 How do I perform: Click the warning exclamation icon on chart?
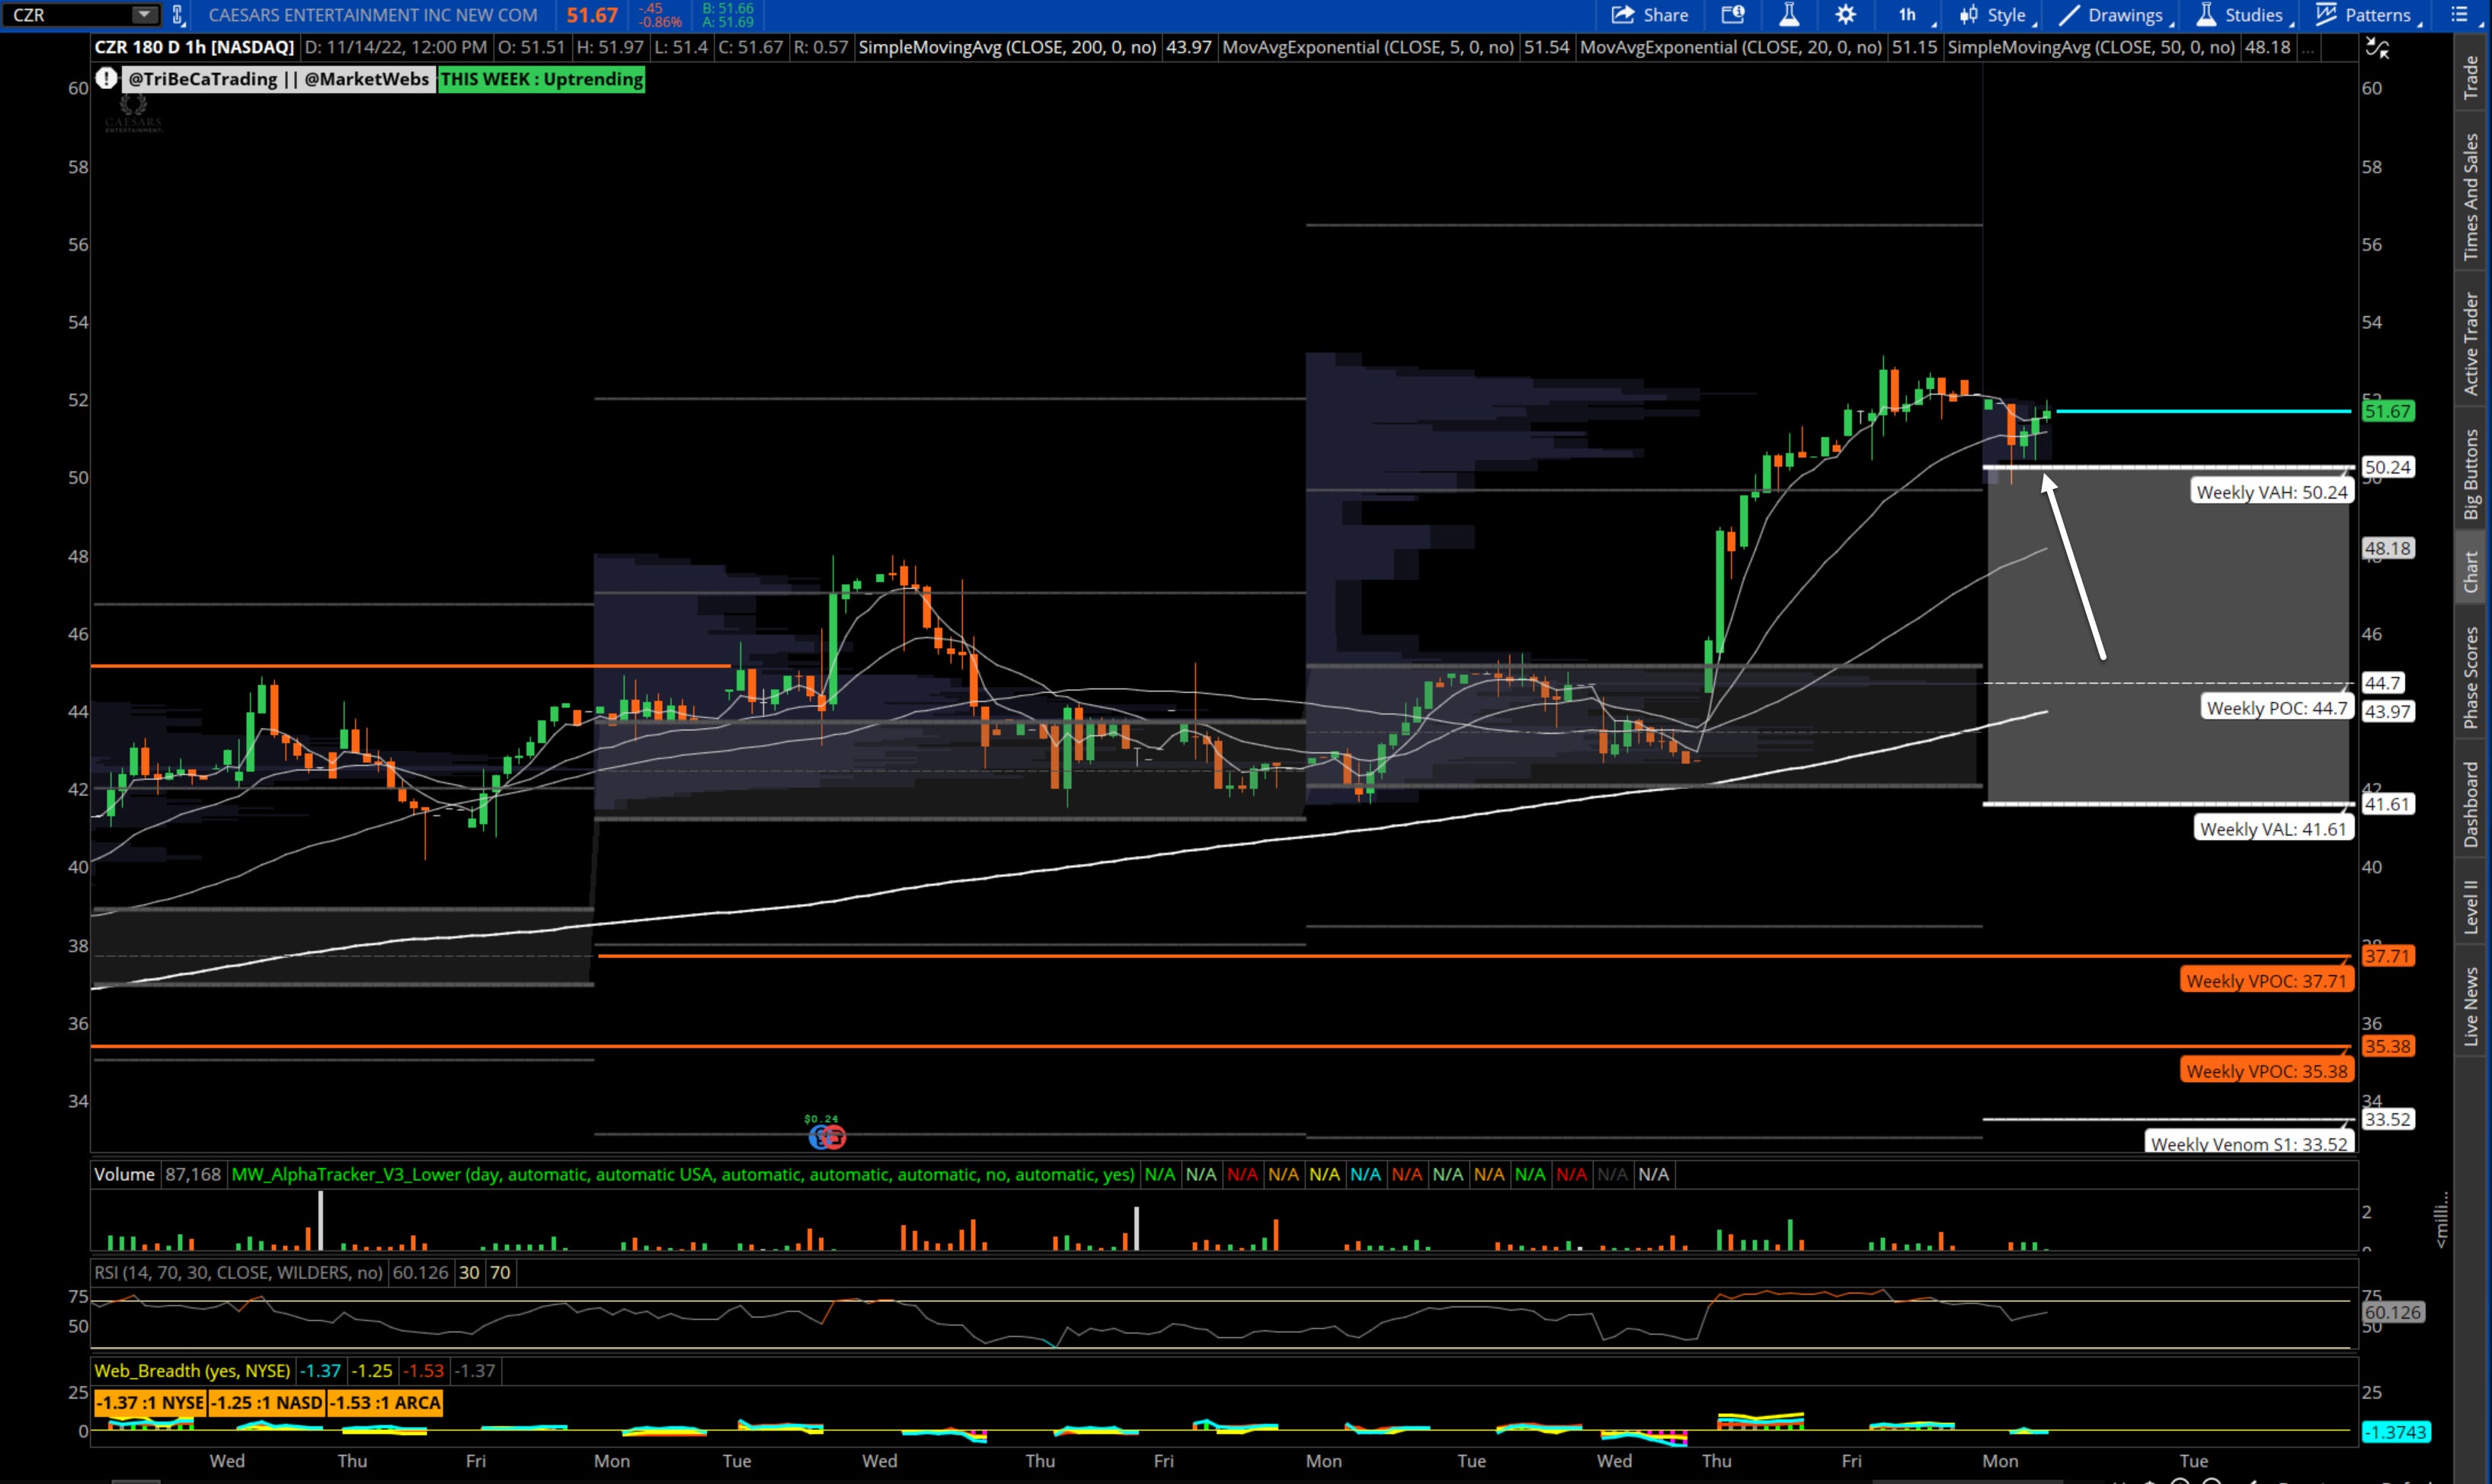(x=107, y=79)
